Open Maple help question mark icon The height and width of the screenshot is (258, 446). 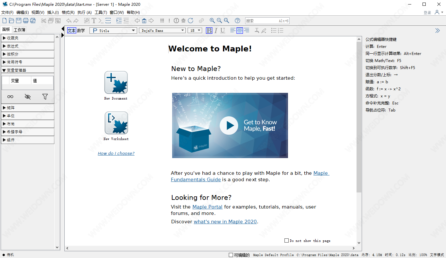[237, 21]
